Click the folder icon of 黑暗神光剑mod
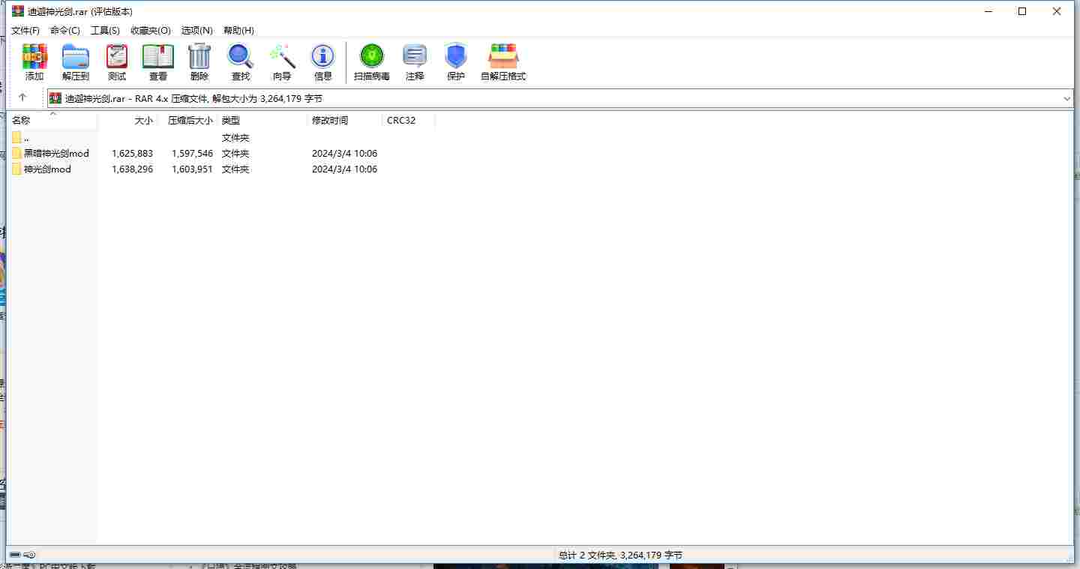The height and width of the screenshot is (569, 1080). pos(17,153)
